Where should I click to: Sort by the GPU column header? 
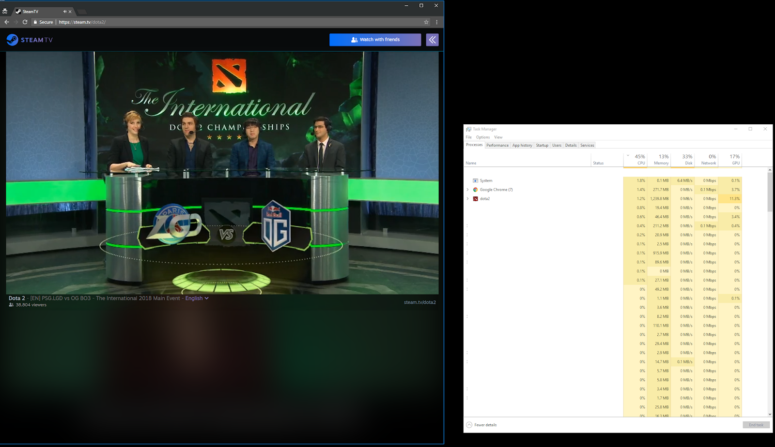pyautogui.click(x=730, y=160)
